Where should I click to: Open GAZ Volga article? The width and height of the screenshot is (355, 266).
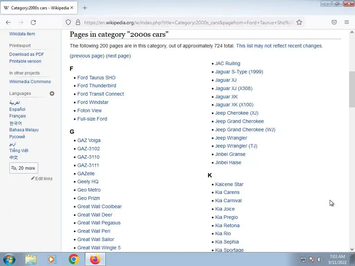89,141
